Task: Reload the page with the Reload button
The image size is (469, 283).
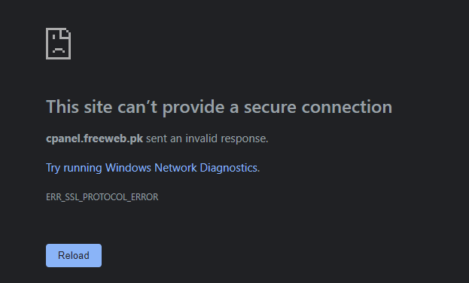Action: (74, 255)
